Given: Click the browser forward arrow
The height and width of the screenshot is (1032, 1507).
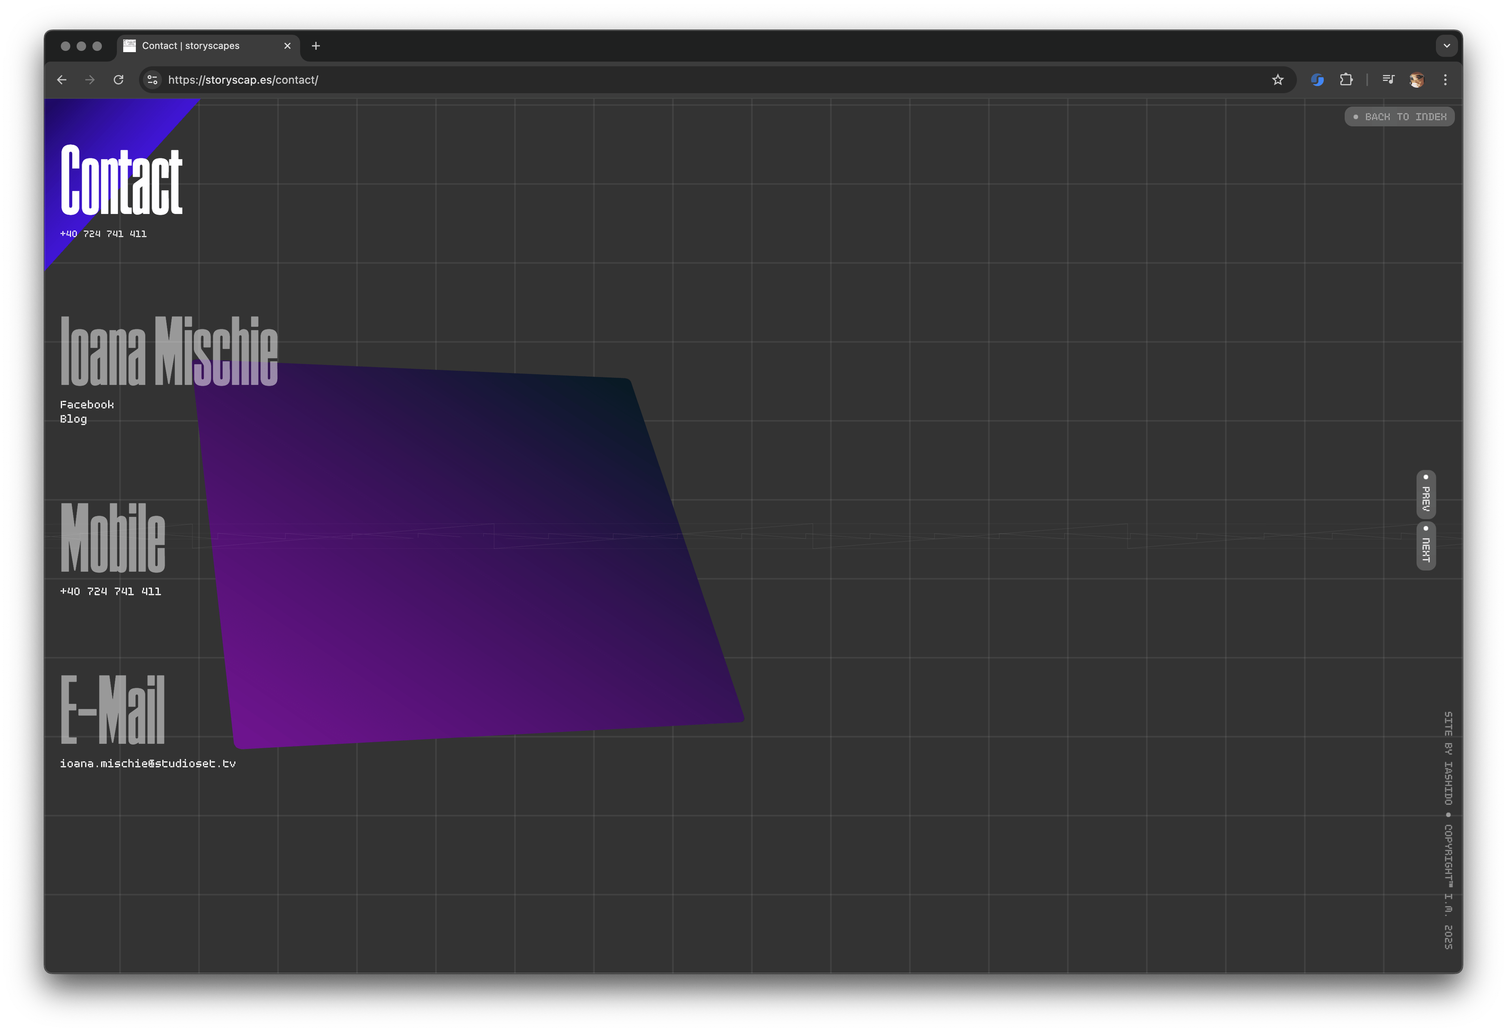Looking at the screenshot, I should pos(90,80).
